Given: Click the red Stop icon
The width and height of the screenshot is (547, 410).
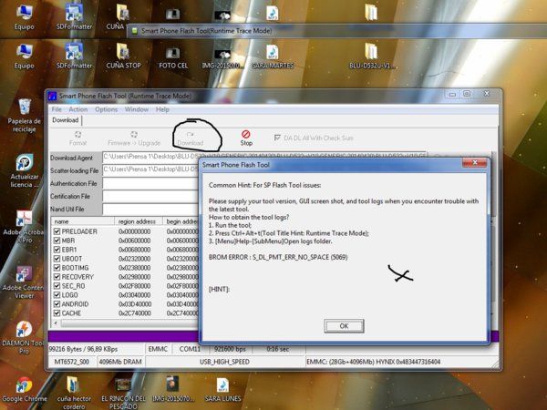Looking at the screenshot, I should pos(246,134).
